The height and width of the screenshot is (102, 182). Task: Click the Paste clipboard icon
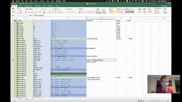point(13,9)
